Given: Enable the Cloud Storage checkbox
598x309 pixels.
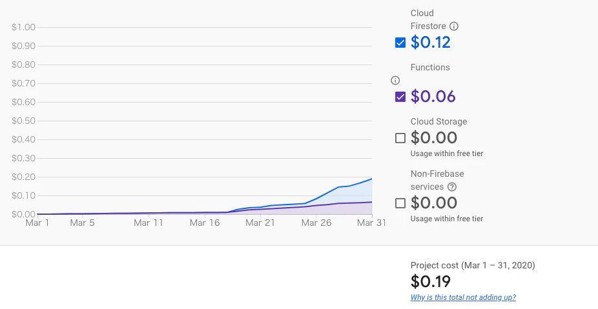Looking at the screenshot, I should coord(400,138).
